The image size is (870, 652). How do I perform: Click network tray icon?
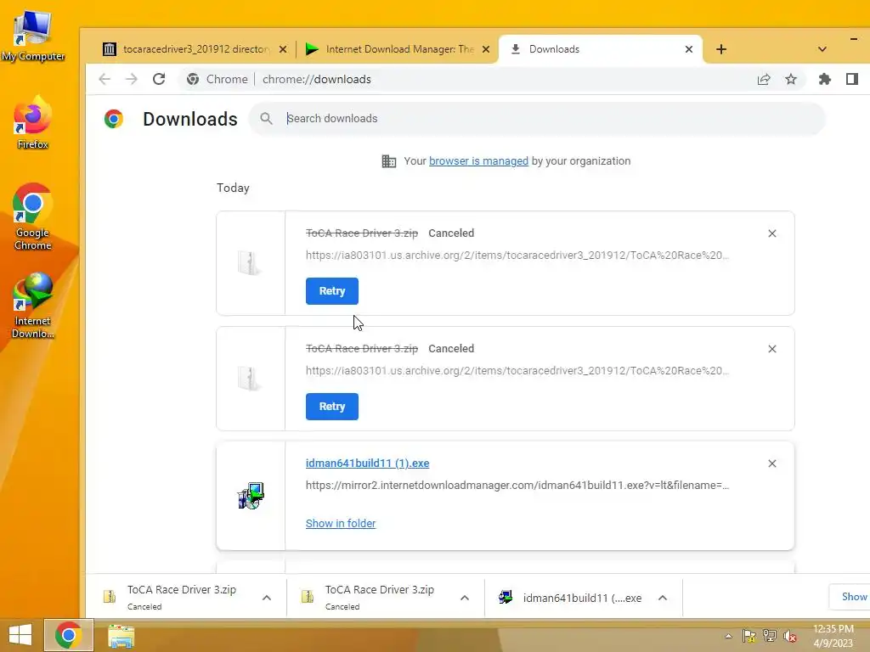[x=770, y=636]
